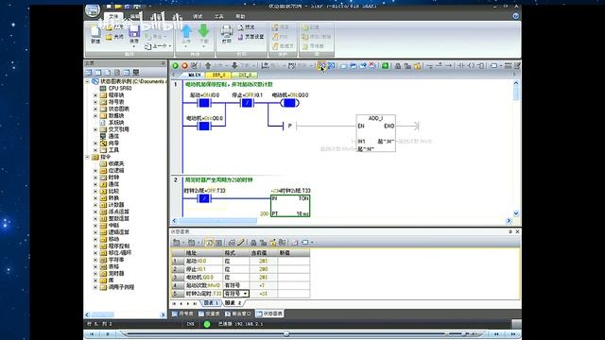Click the large green Download arrow in ribbon
Image resolution: width=605 pixels, height=340 pixels.
click(x=204, y=31)
